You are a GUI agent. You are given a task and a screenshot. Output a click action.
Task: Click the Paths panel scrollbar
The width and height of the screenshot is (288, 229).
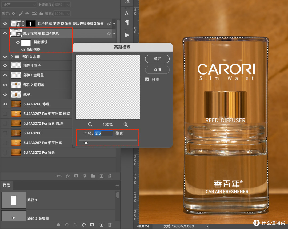(118, 195)
